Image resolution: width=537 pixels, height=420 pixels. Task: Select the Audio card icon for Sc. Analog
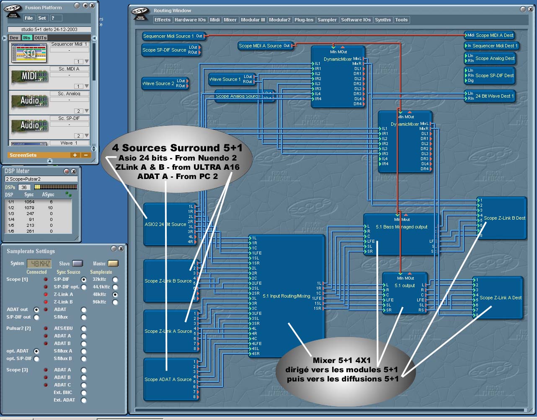tap(29, 101)
